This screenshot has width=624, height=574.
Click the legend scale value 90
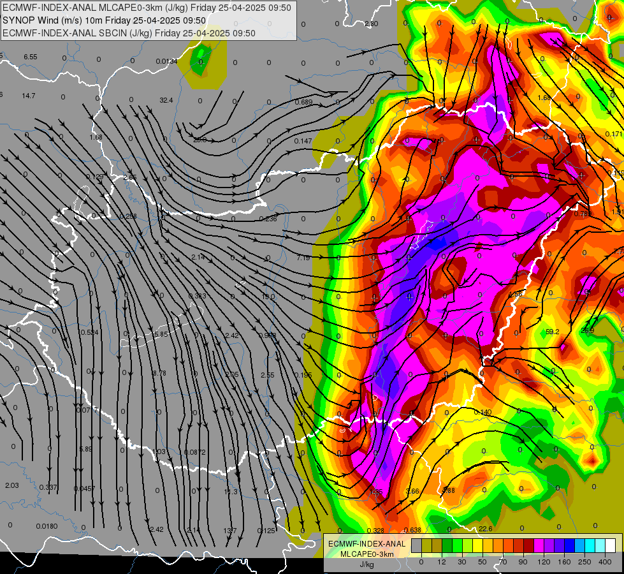click(x=523, y=562)
